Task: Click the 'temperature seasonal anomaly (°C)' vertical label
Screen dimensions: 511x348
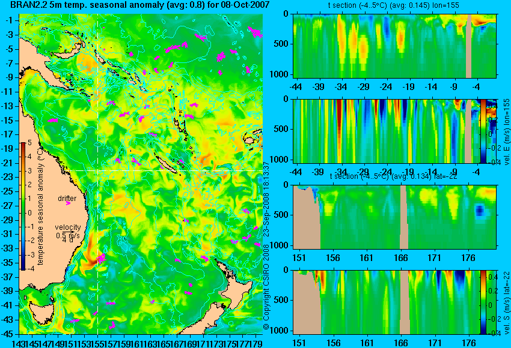Action: click(40, 207)
